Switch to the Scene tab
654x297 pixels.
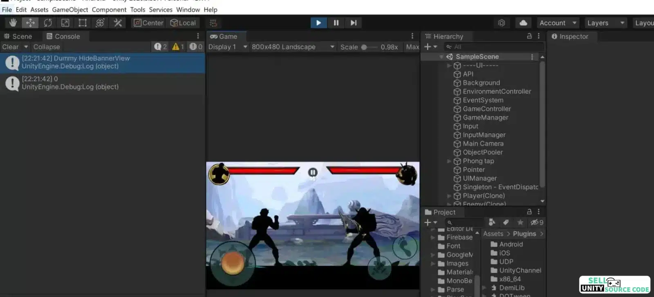[x=18, y=36]
